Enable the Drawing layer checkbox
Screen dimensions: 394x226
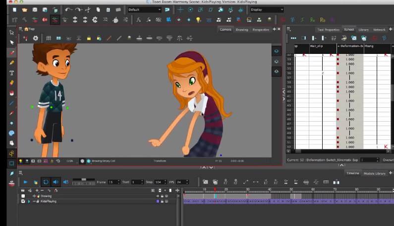pyautogui.click(x=23, y=196)
